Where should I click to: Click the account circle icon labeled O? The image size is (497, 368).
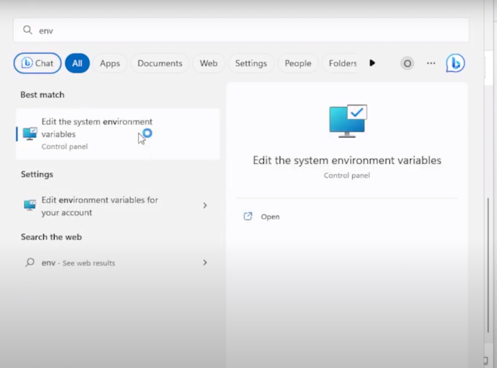tap(407, 63)
